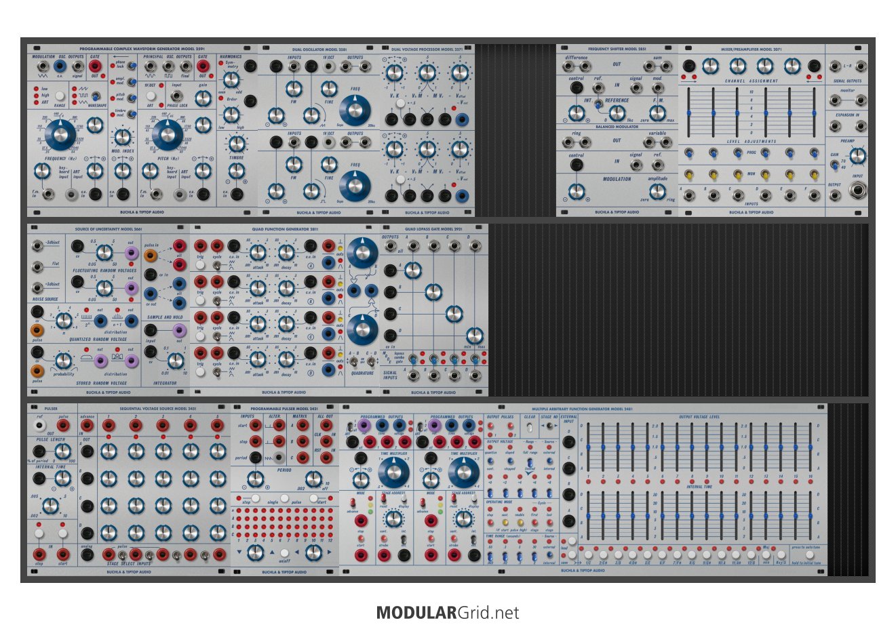Click the PREAMP GAIN knob on the mixer

click(857, 156)
